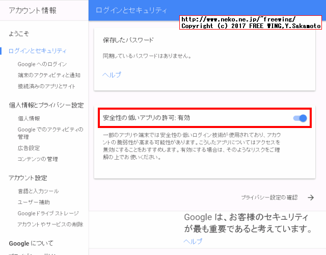Select アカウント設定 section heading
This screenshot has height=255, width=326.
(28, 178)
